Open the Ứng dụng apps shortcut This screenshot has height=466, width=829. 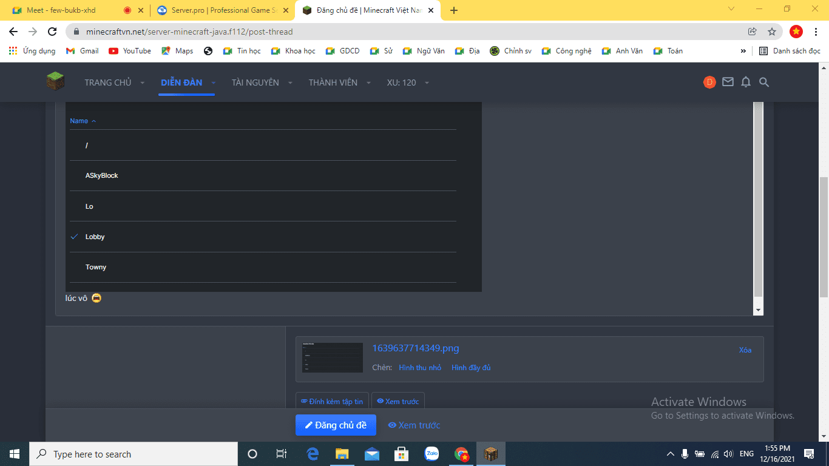32,51
